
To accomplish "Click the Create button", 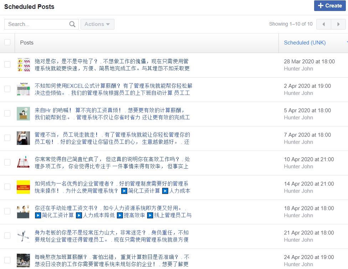I will 330,6.
